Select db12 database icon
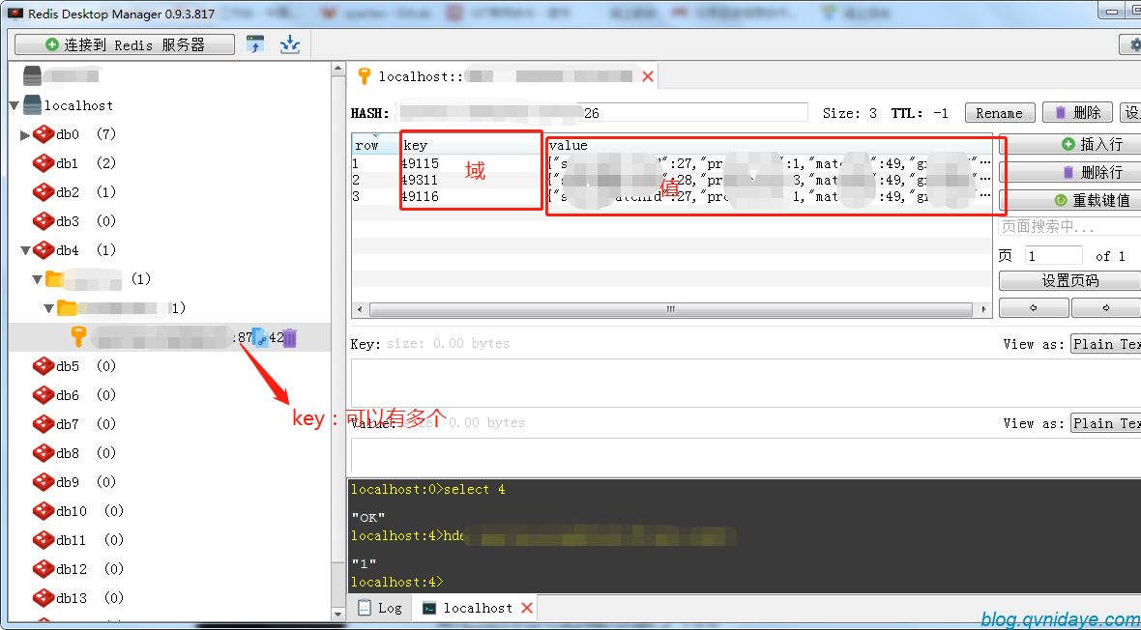The height and width of the screenshot is (630, 1141). (44, 569)
